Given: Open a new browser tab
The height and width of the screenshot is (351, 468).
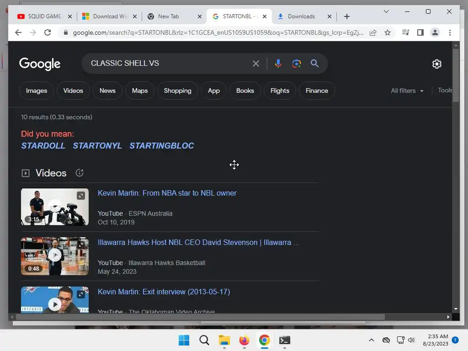Looking at the screenshot, I should click(346, 16).
